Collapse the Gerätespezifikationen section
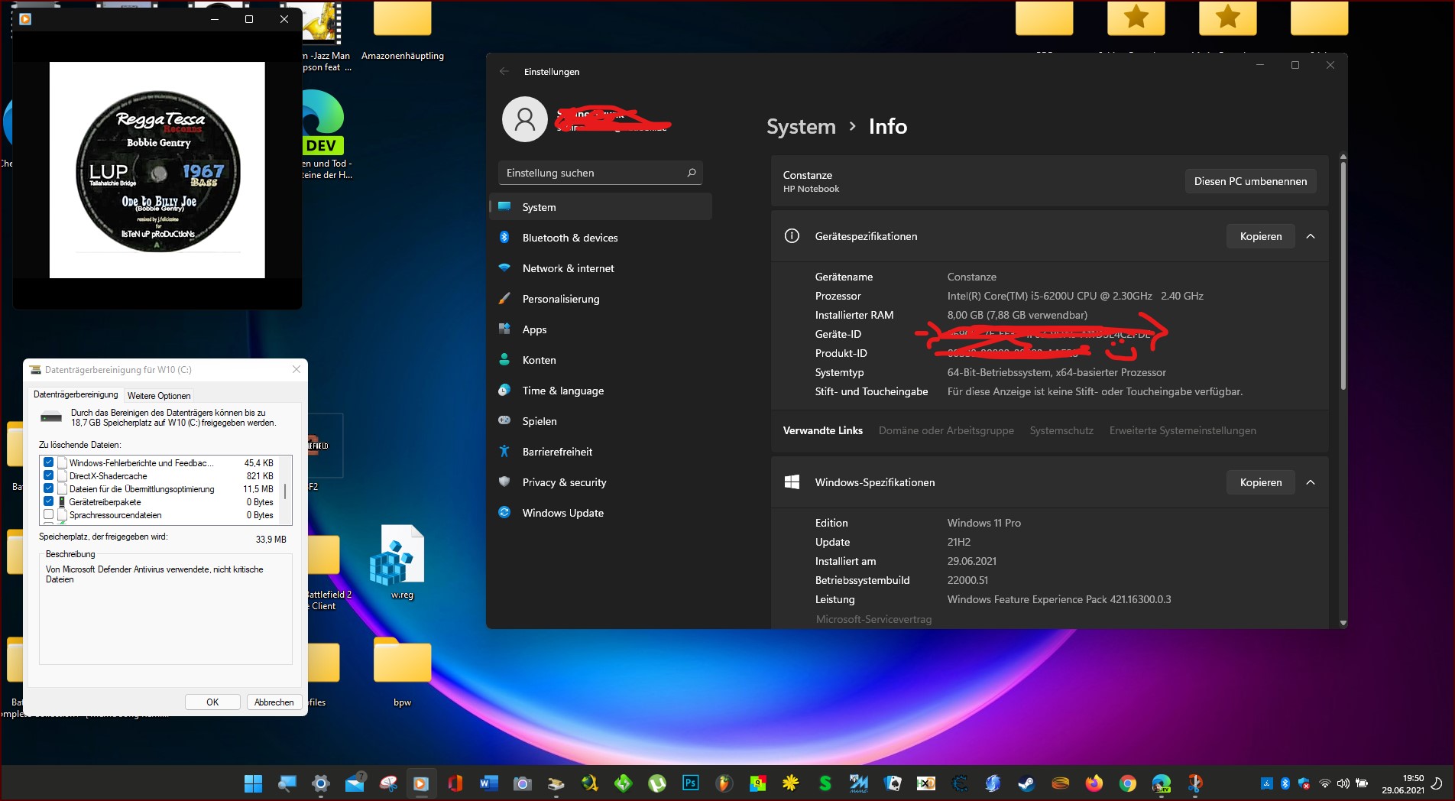The height and width of the screenshot is (801, 1455). [1310, 237]
